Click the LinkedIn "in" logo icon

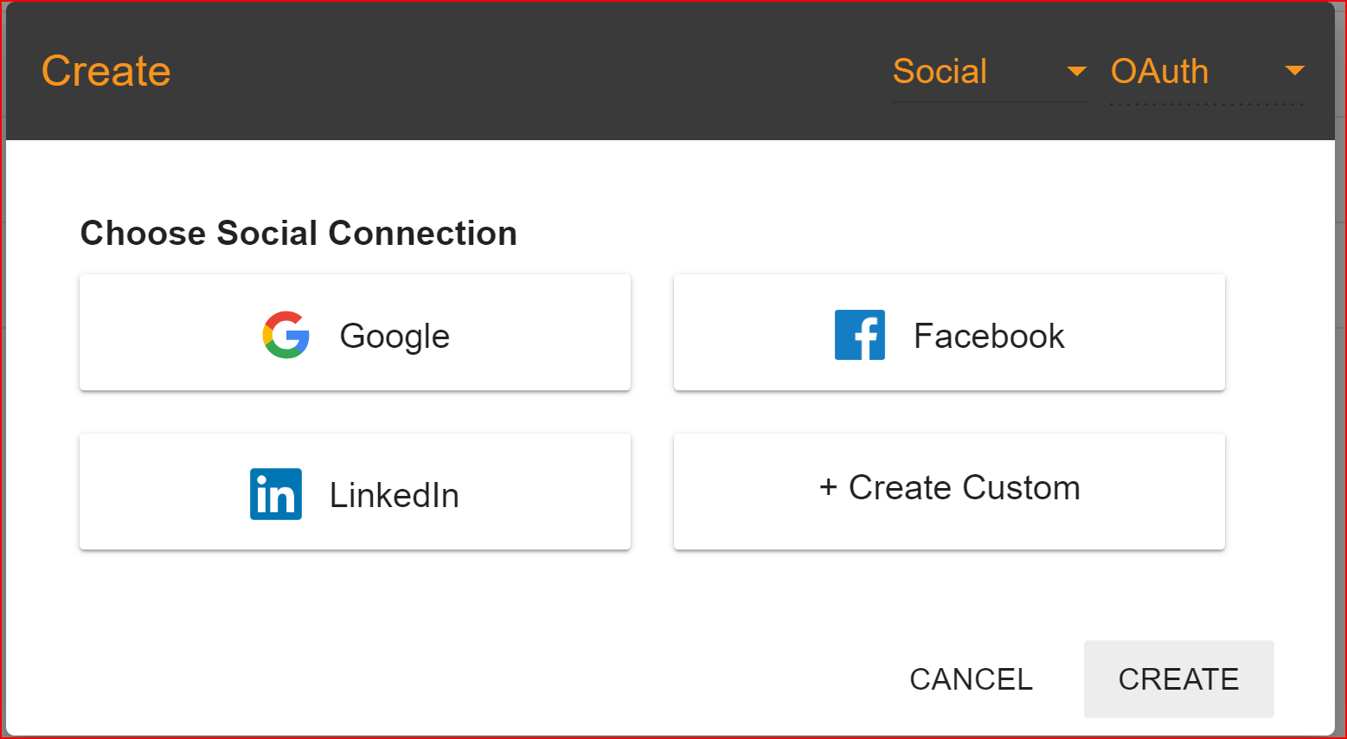(276, 494)
